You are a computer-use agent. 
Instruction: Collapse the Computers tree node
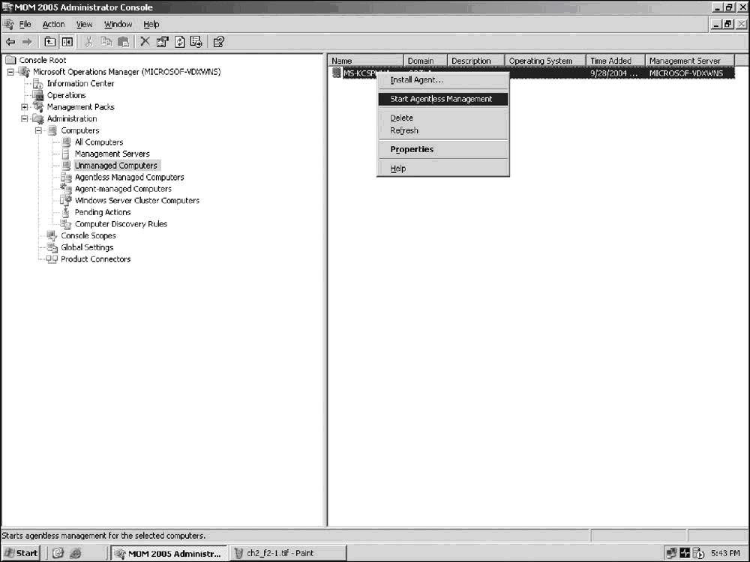pos(38,130)
